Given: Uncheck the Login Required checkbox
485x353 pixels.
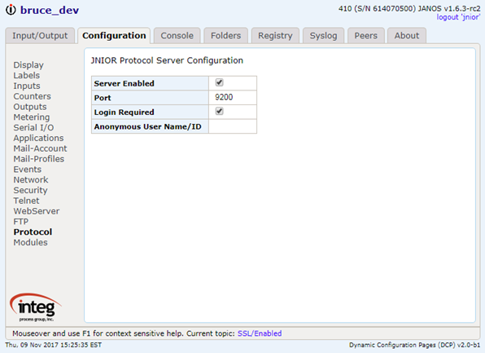Looking at the screenshot, I should click(x=219, y=111).
